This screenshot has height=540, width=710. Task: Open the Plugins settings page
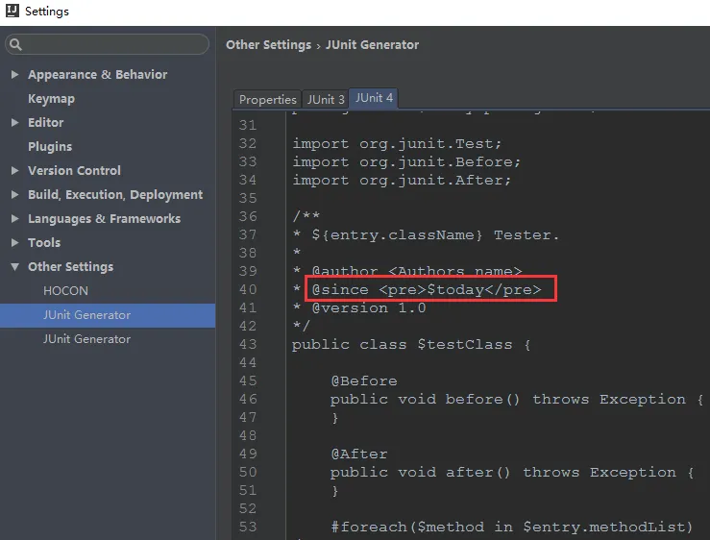click(x=50, y=147)
